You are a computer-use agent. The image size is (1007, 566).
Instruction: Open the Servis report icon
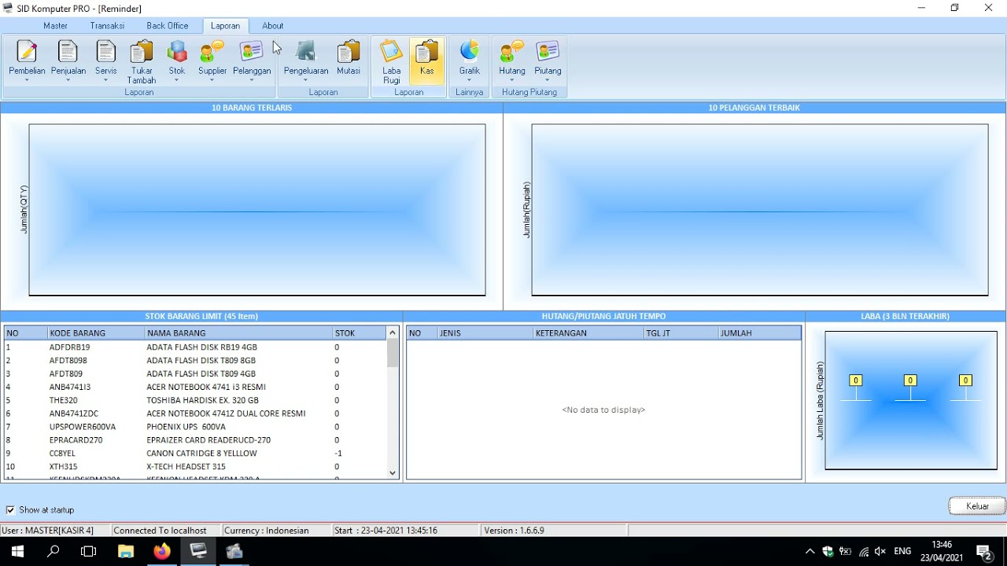106,52
